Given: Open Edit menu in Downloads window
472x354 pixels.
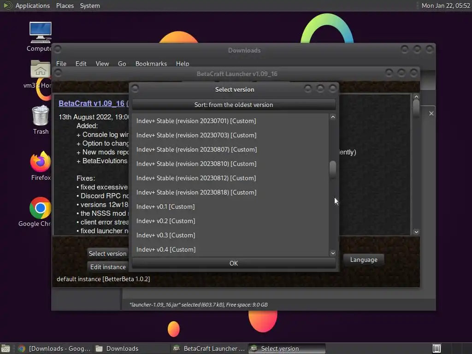Looking at the screenshot, I should [81, 64].
